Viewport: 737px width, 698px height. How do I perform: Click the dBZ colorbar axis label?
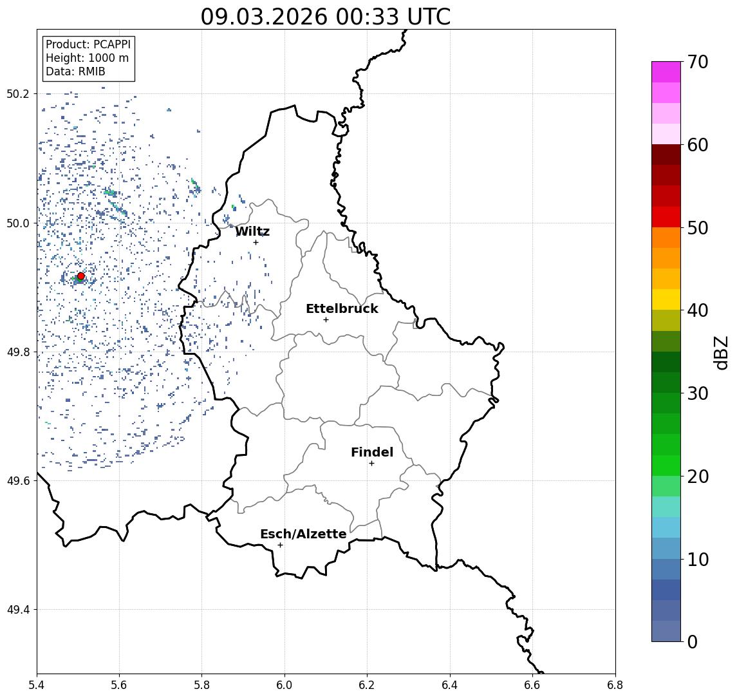720,352
